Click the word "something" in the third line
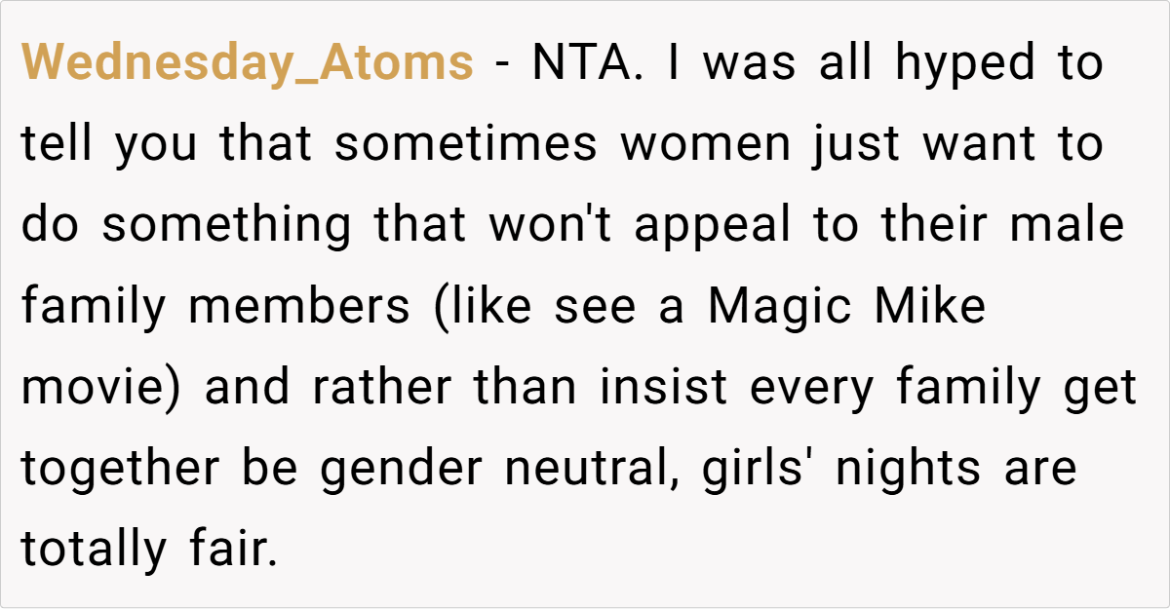Viewport: 1170px width, 609px height. tap(225, 226)
